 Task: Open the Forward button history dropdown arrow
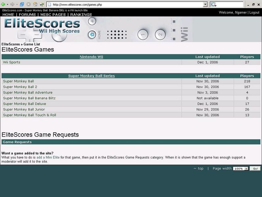point(17,5)
